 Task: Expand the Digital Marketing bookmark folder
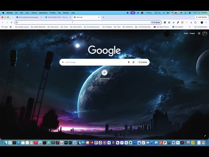click(38, 27)
